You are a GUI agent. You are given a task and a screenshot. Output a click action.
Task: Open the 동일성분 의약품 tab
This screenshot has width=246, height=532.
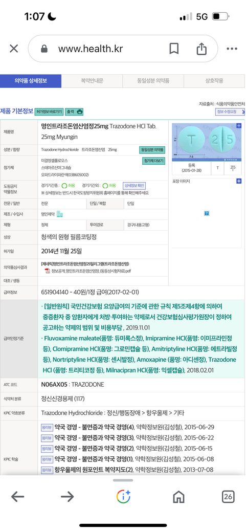pos(153,81)
